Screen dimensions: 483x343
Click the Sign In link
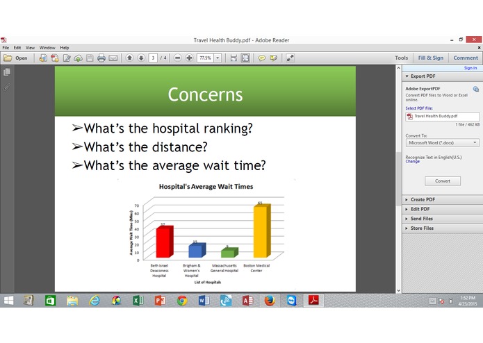(x=470, y=68)
